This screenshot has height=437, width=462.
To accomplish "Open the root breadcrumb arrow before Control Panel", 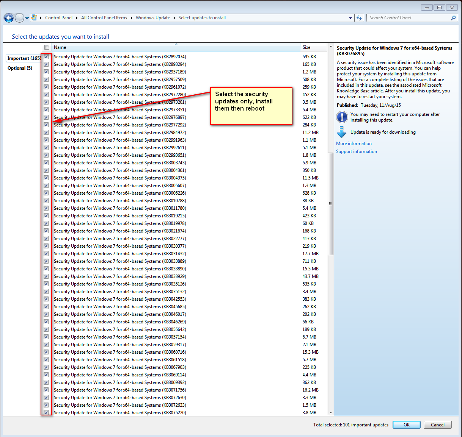I will pyautogui.click(x=41, y=18).
